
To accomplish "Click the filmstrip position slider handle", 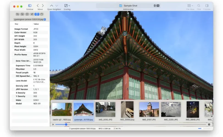I will [x=66, y=124].
